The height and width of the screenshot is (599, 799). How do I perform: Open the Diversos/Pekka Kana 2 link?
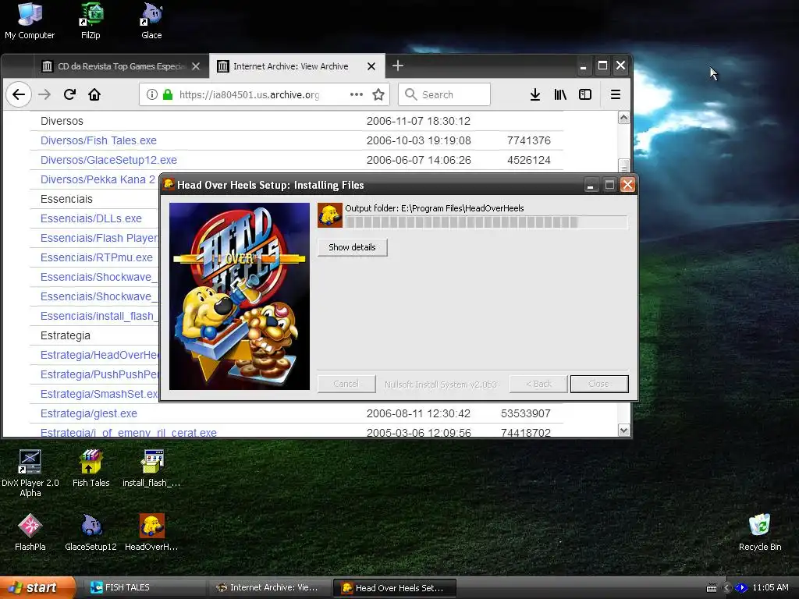tap(98, 179)
